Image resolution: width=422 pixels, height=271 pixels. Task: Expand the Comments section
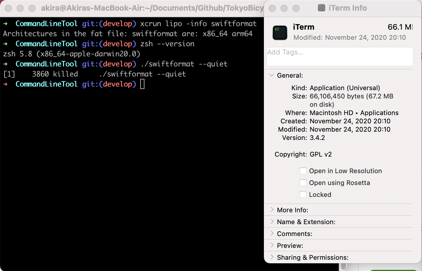(x=272, y=233)
